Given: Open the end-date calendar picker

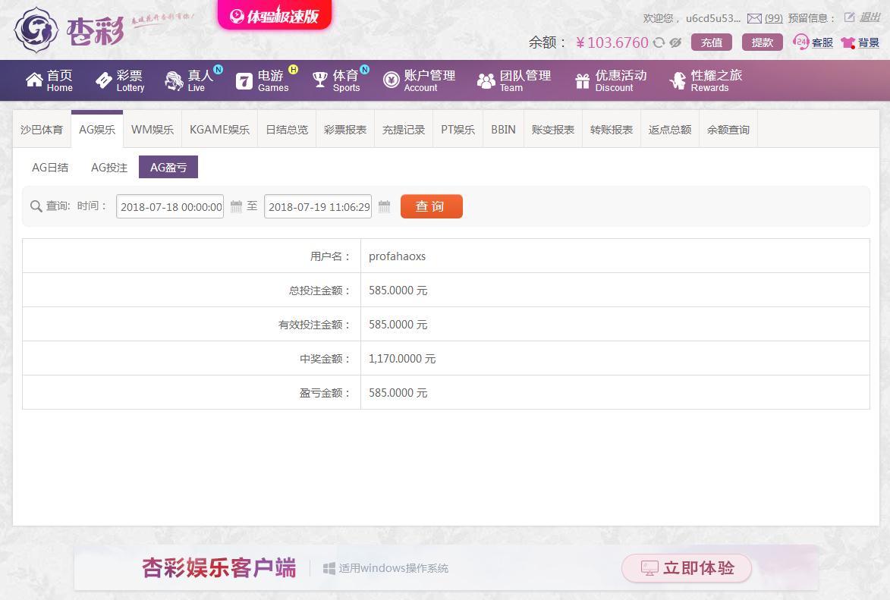Looking at the screenshot, I should coord(384,206).
